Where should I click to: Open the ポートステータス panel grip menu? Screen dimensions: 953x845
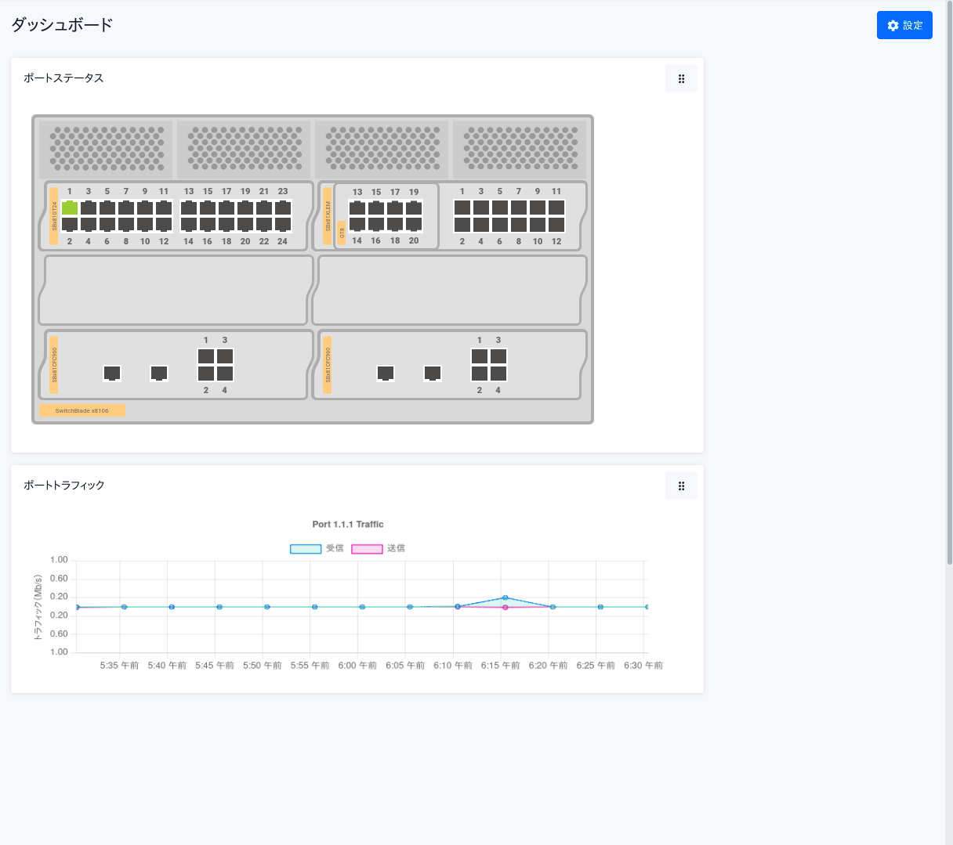(x=681, y=78)
